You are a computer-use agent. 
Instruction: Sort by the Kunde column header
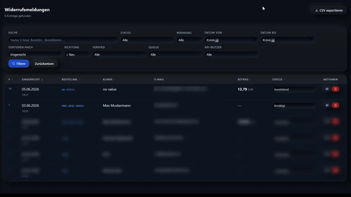tap(109, 79)
